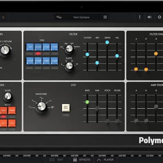Choose the LEG 1 mode button

tap(4, 123)
